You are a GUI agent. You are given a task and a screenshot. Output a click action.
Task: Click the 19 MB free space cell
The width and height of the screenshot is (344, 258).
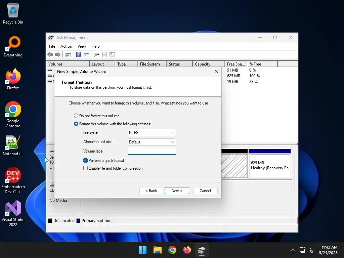point(232,81)
